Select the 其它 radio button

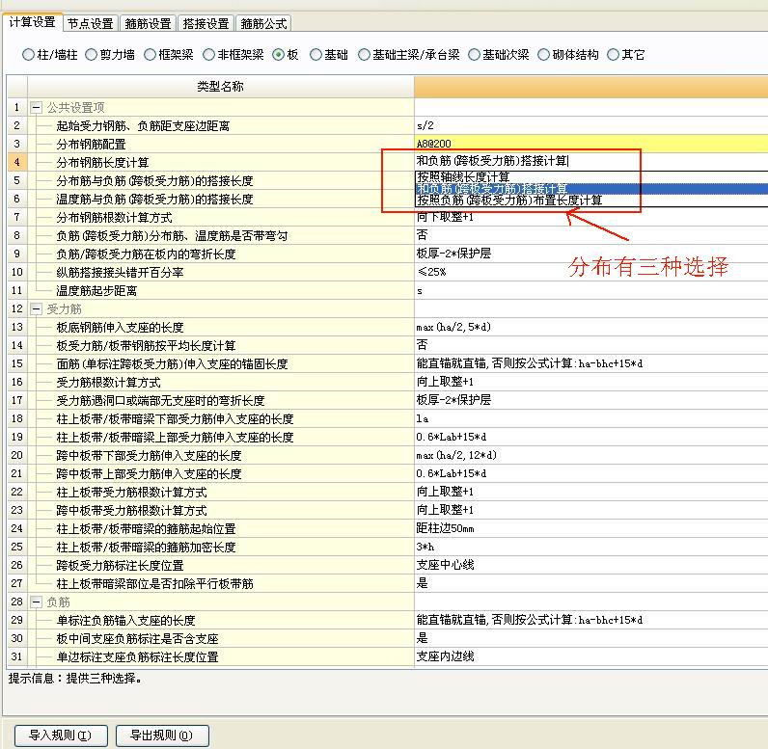625,55
